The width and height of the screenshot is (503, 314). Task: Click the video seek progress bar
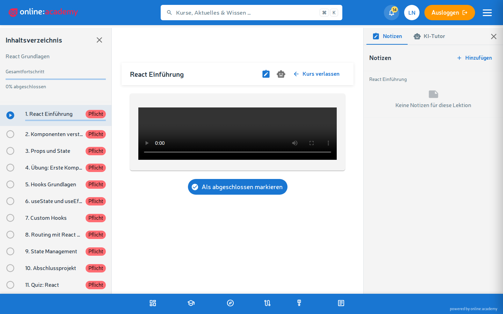coord(238,152)
